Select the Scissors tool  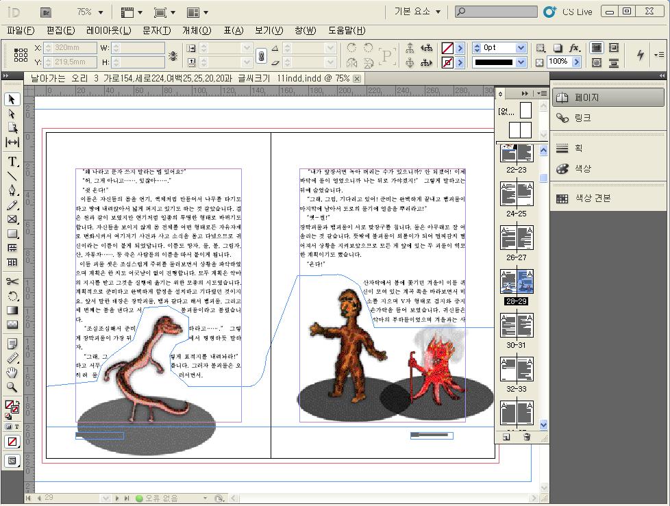pos(12,281)
